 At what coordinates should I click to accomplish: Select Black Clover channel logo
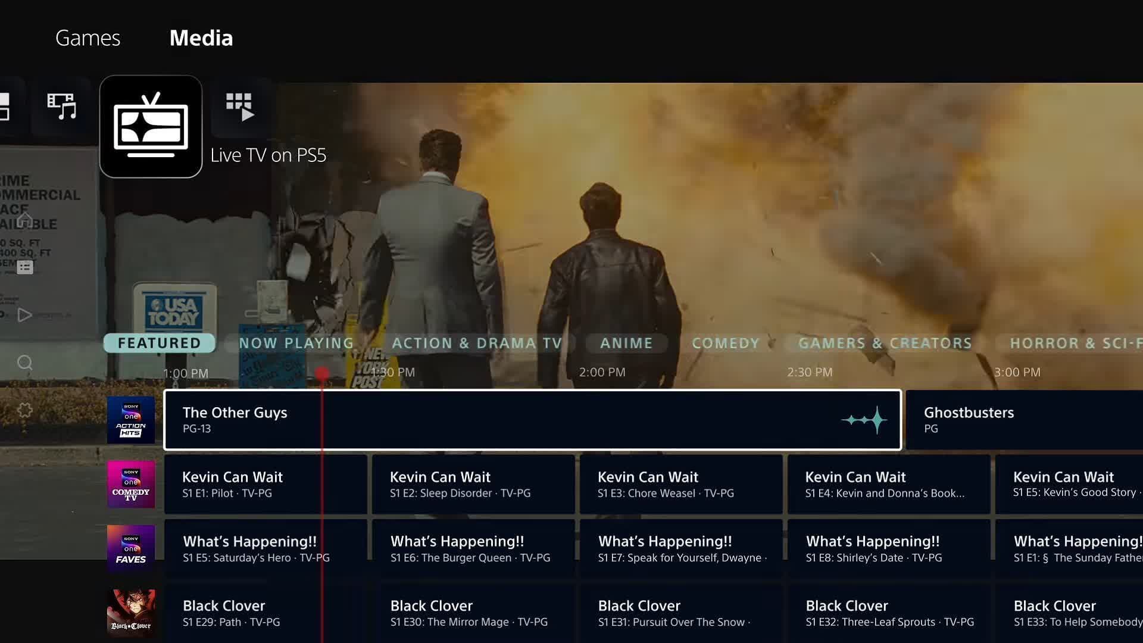coord(131,613)
